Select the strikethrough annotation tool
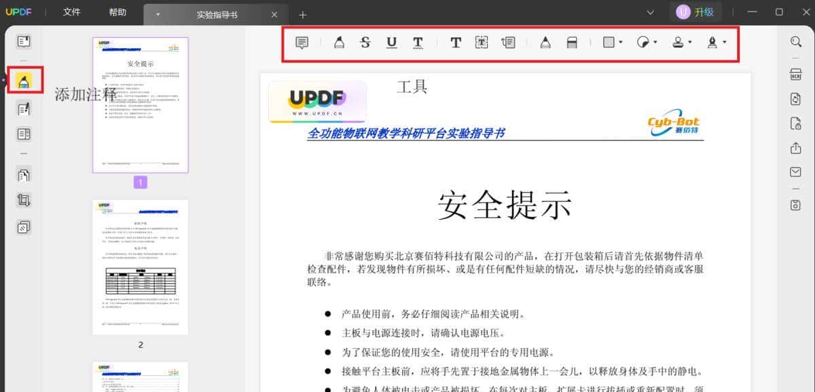The image size is (815, 392). [365, 42]
